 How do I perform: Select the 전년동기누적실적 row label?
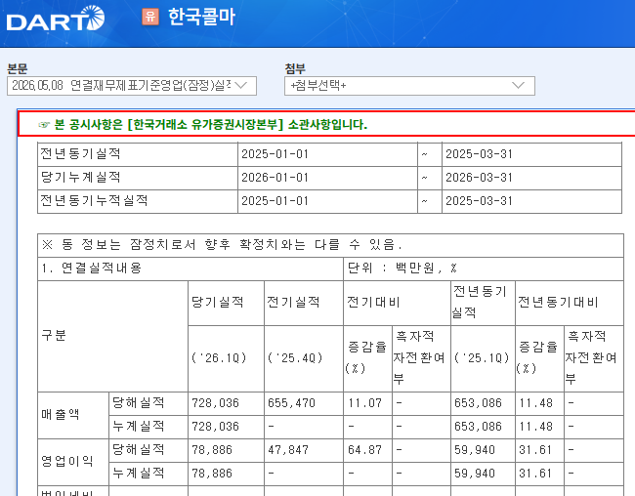point(94,201)
